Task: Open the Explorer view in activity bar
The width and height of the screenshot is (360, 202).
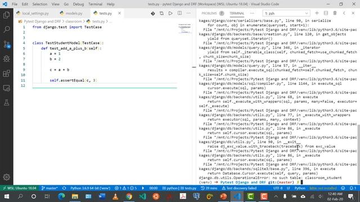Action: (x=6, y=15)
